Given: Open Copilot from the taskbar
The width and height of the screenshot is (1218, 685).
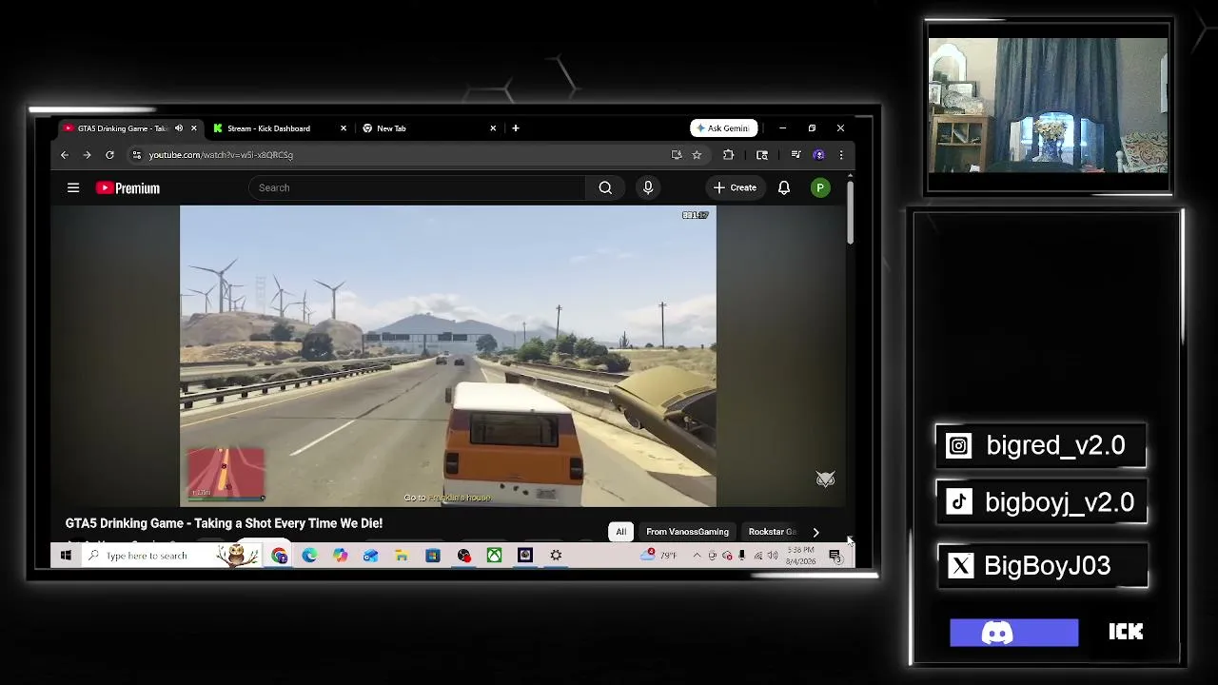Looking at the screenshot, I should click(x=341, y=556).
